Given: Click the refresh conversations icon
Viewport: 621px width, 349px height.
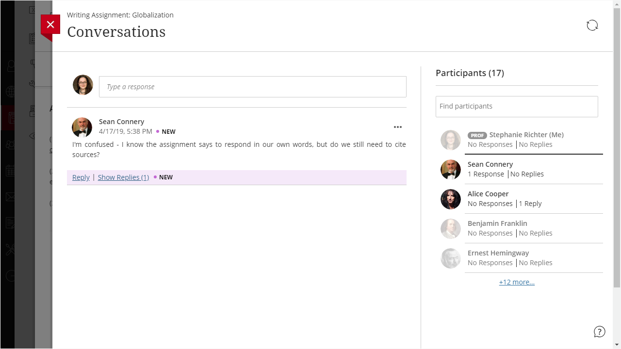Looking at the screenshot, I should tap(592, 26).
